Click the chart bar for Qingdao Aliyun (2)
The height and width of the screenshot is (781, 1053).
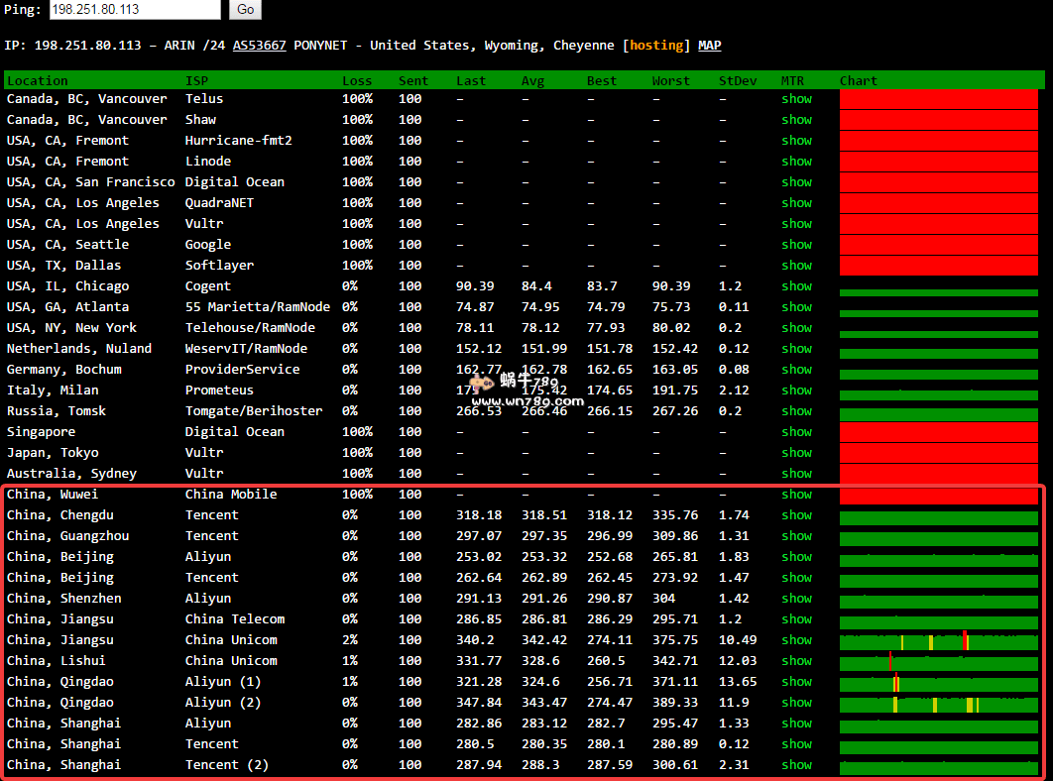coord(938,705)
